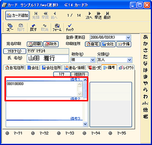Click the チェック check toolbar icon
152x145 pixels.
pos(70,27)
